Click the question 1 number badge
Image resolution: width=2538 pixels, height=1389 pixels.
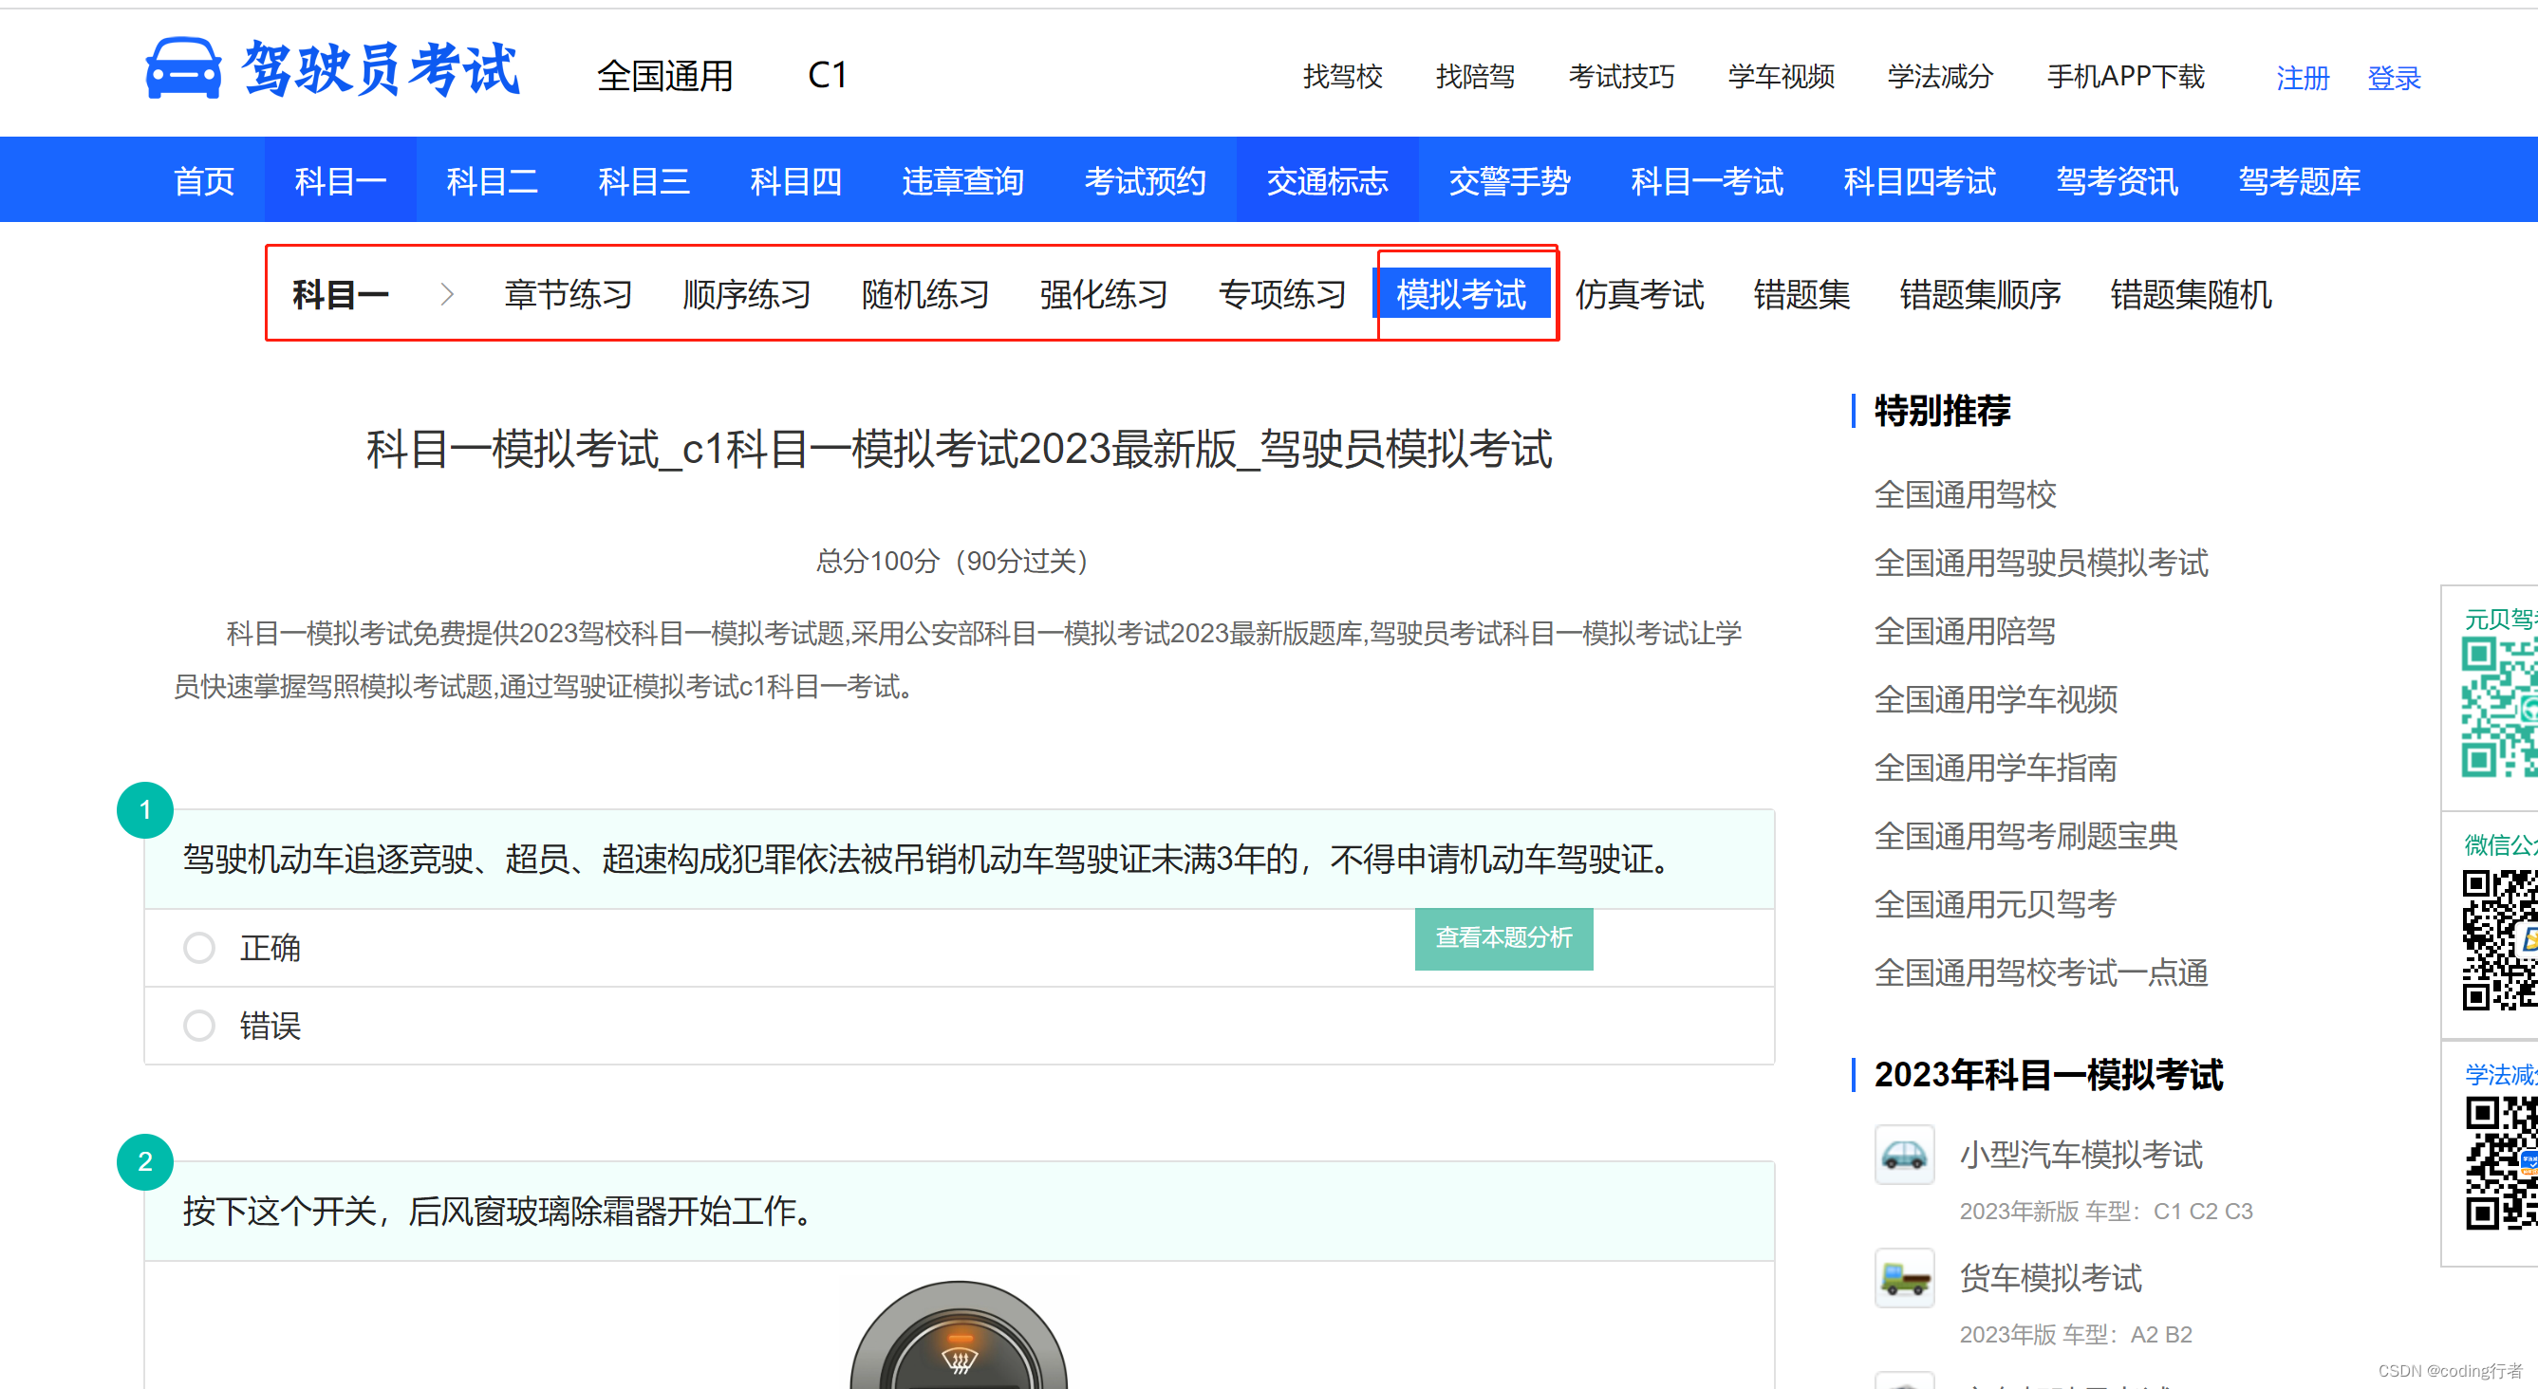pos(146,809)
